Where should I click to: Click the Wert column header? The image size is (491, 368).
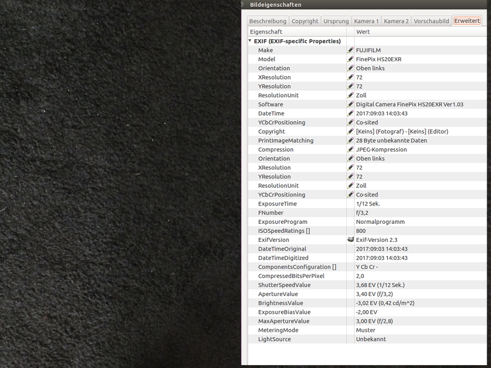(421, 32)
